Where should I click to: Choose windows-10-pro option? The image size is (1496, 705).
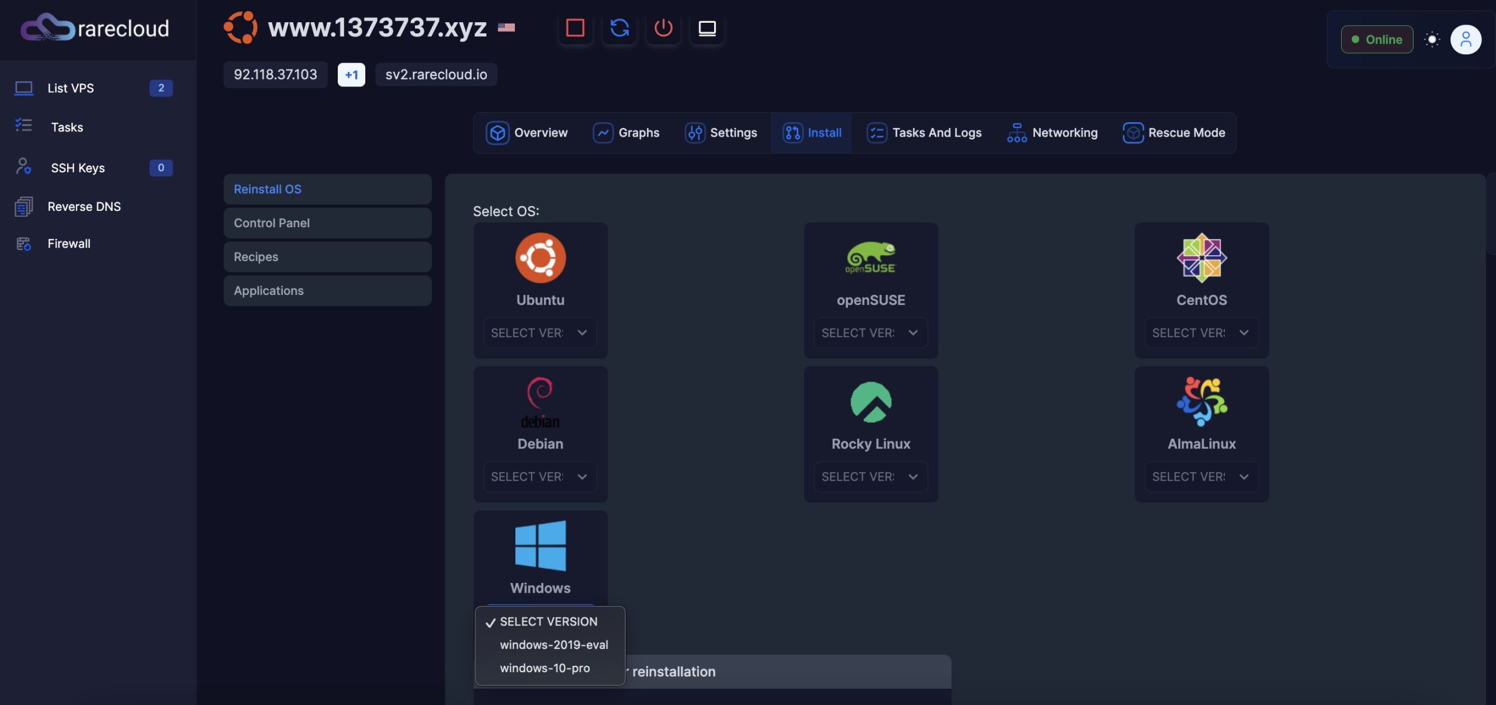point(545,668)
